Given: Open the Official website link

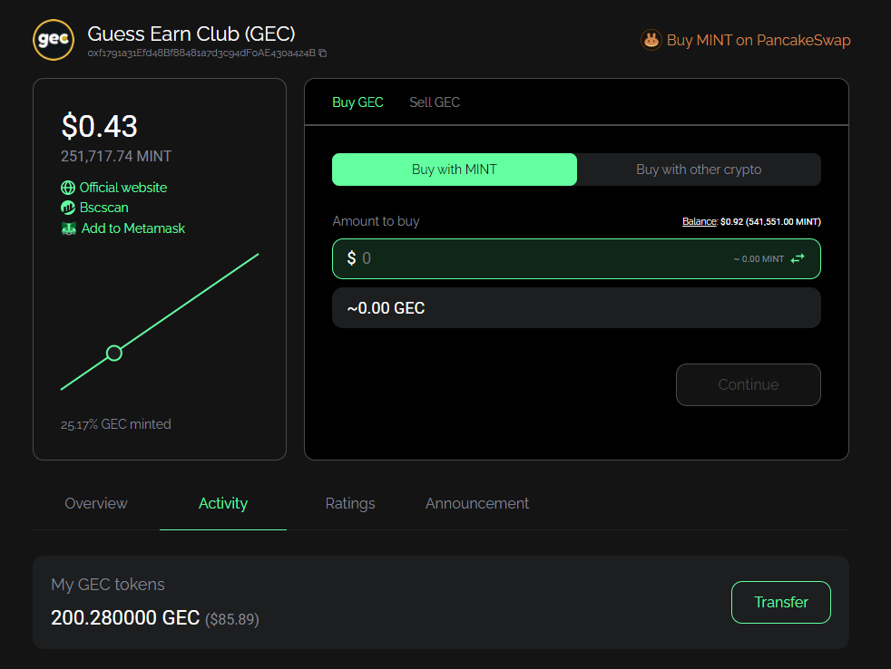Looking at the screenshot, I should click(x=122, y=188).
